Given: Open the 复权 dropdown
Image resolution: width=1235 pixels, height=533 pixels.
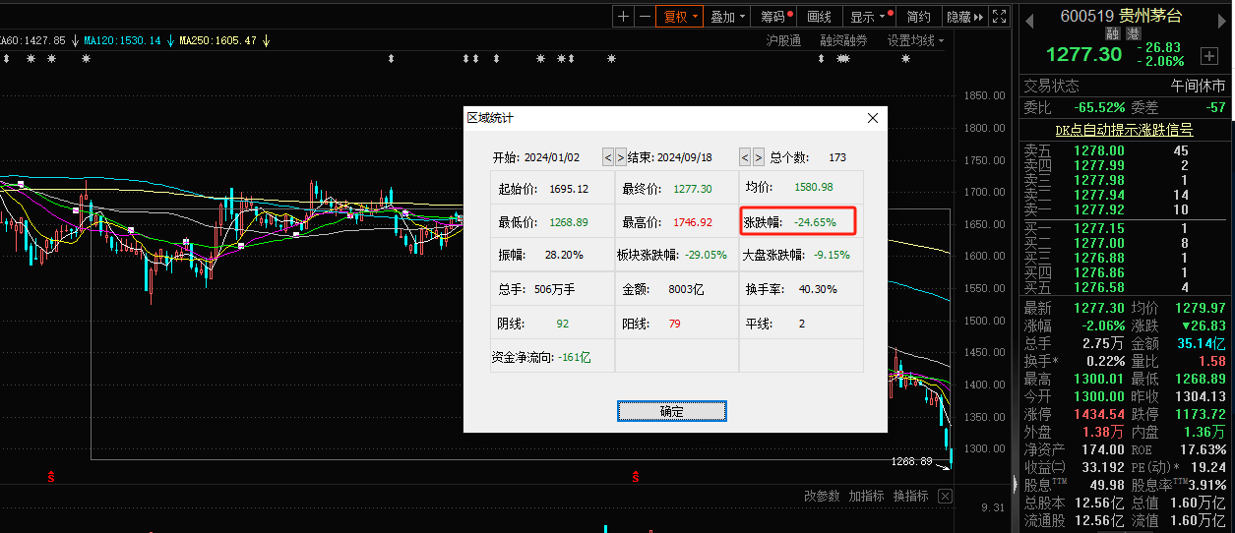Looking at the screenshot, I should [x=681, y=17].
